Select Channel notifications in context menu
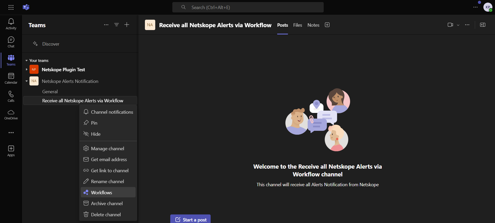The width and height of the screenshot is (495, 223). (108, 112)
